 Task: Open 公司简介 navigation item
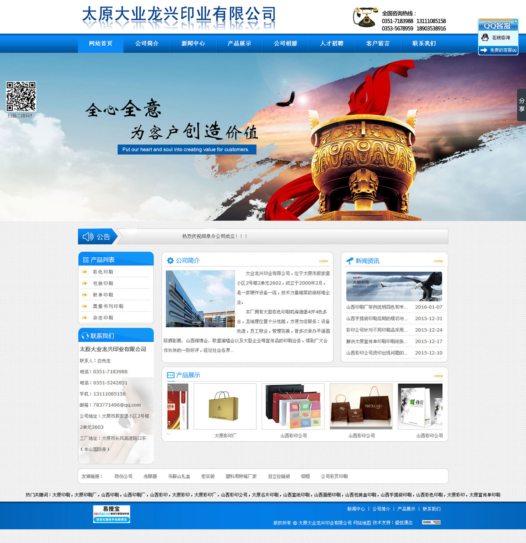[147, 43]
